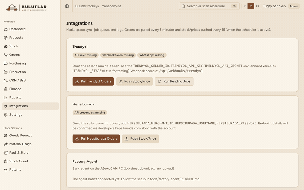Click the search magnifier icon
304x190 pixels.
[183, 6]
